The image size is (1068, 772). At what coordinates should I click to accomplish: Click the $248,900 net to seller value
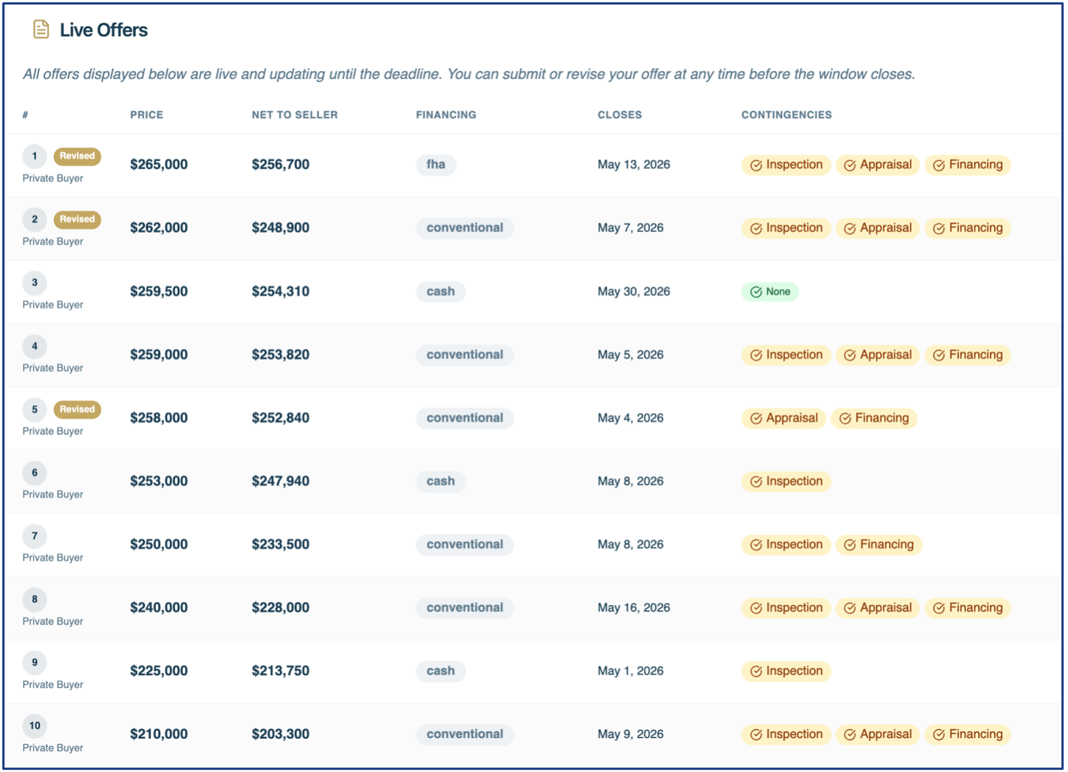pyautogui.click(x=280, y=228)
